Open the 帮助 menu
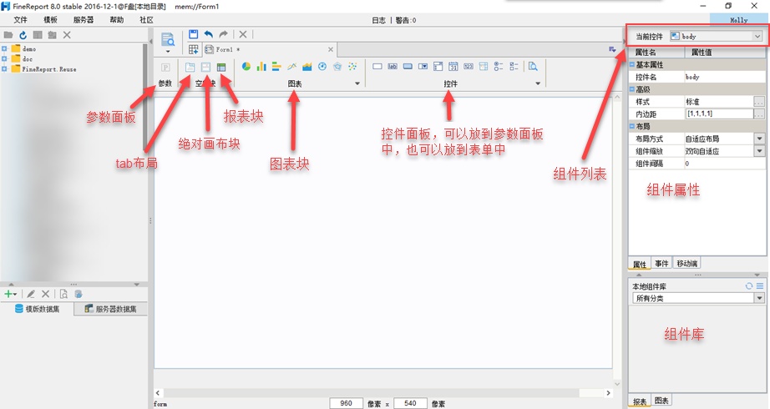770x409 pixels. coord(116,20)
